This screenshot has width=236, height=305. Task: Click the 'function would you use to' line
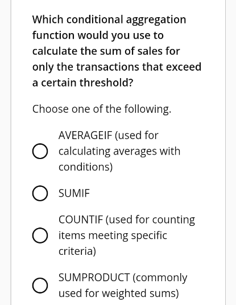[98, 35]
